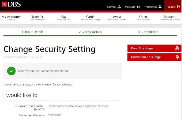Open the Transfer menu
The height and width of the screenshot is (121, 182).
pyautogui.click(x=37, y=18)
